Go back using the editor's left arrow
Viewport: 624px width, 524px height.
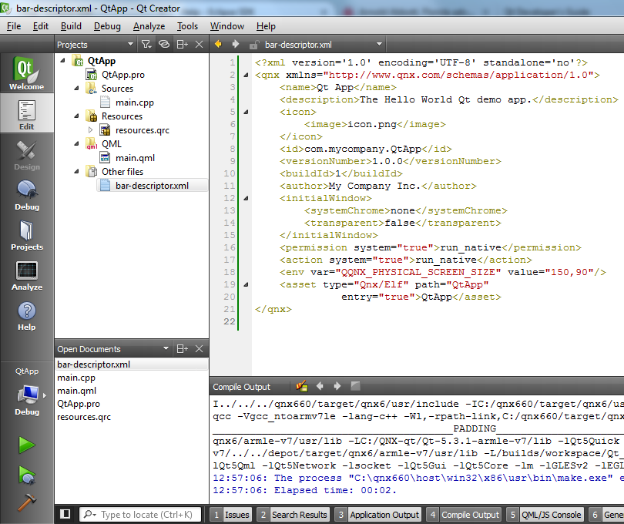219,45
